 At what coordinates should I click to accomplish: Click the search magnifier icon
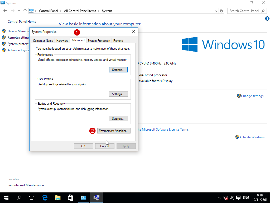point(263,11)
